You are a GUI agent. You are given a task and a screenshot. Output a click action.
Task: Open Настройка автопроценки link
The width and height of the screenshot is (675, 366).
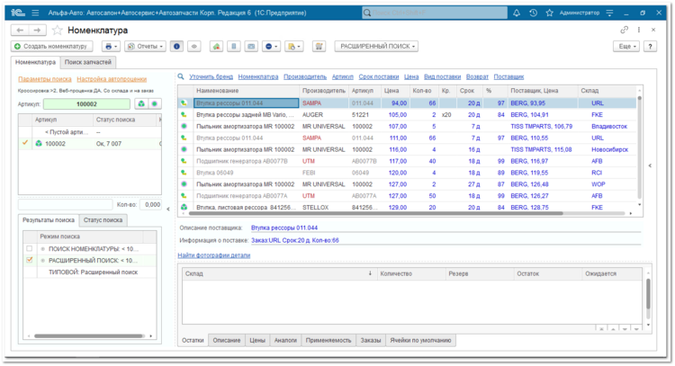pos(112,79)
